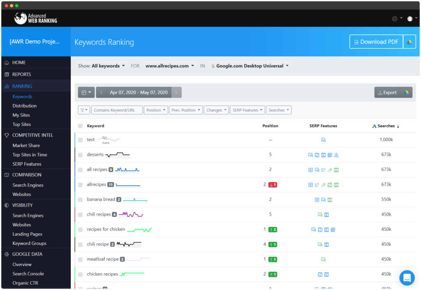Check the allrecipes keyword checkbox
Image resolution: width=421 pixels, height=290 pixels.
pyautogui.click(x=80, y=185)
